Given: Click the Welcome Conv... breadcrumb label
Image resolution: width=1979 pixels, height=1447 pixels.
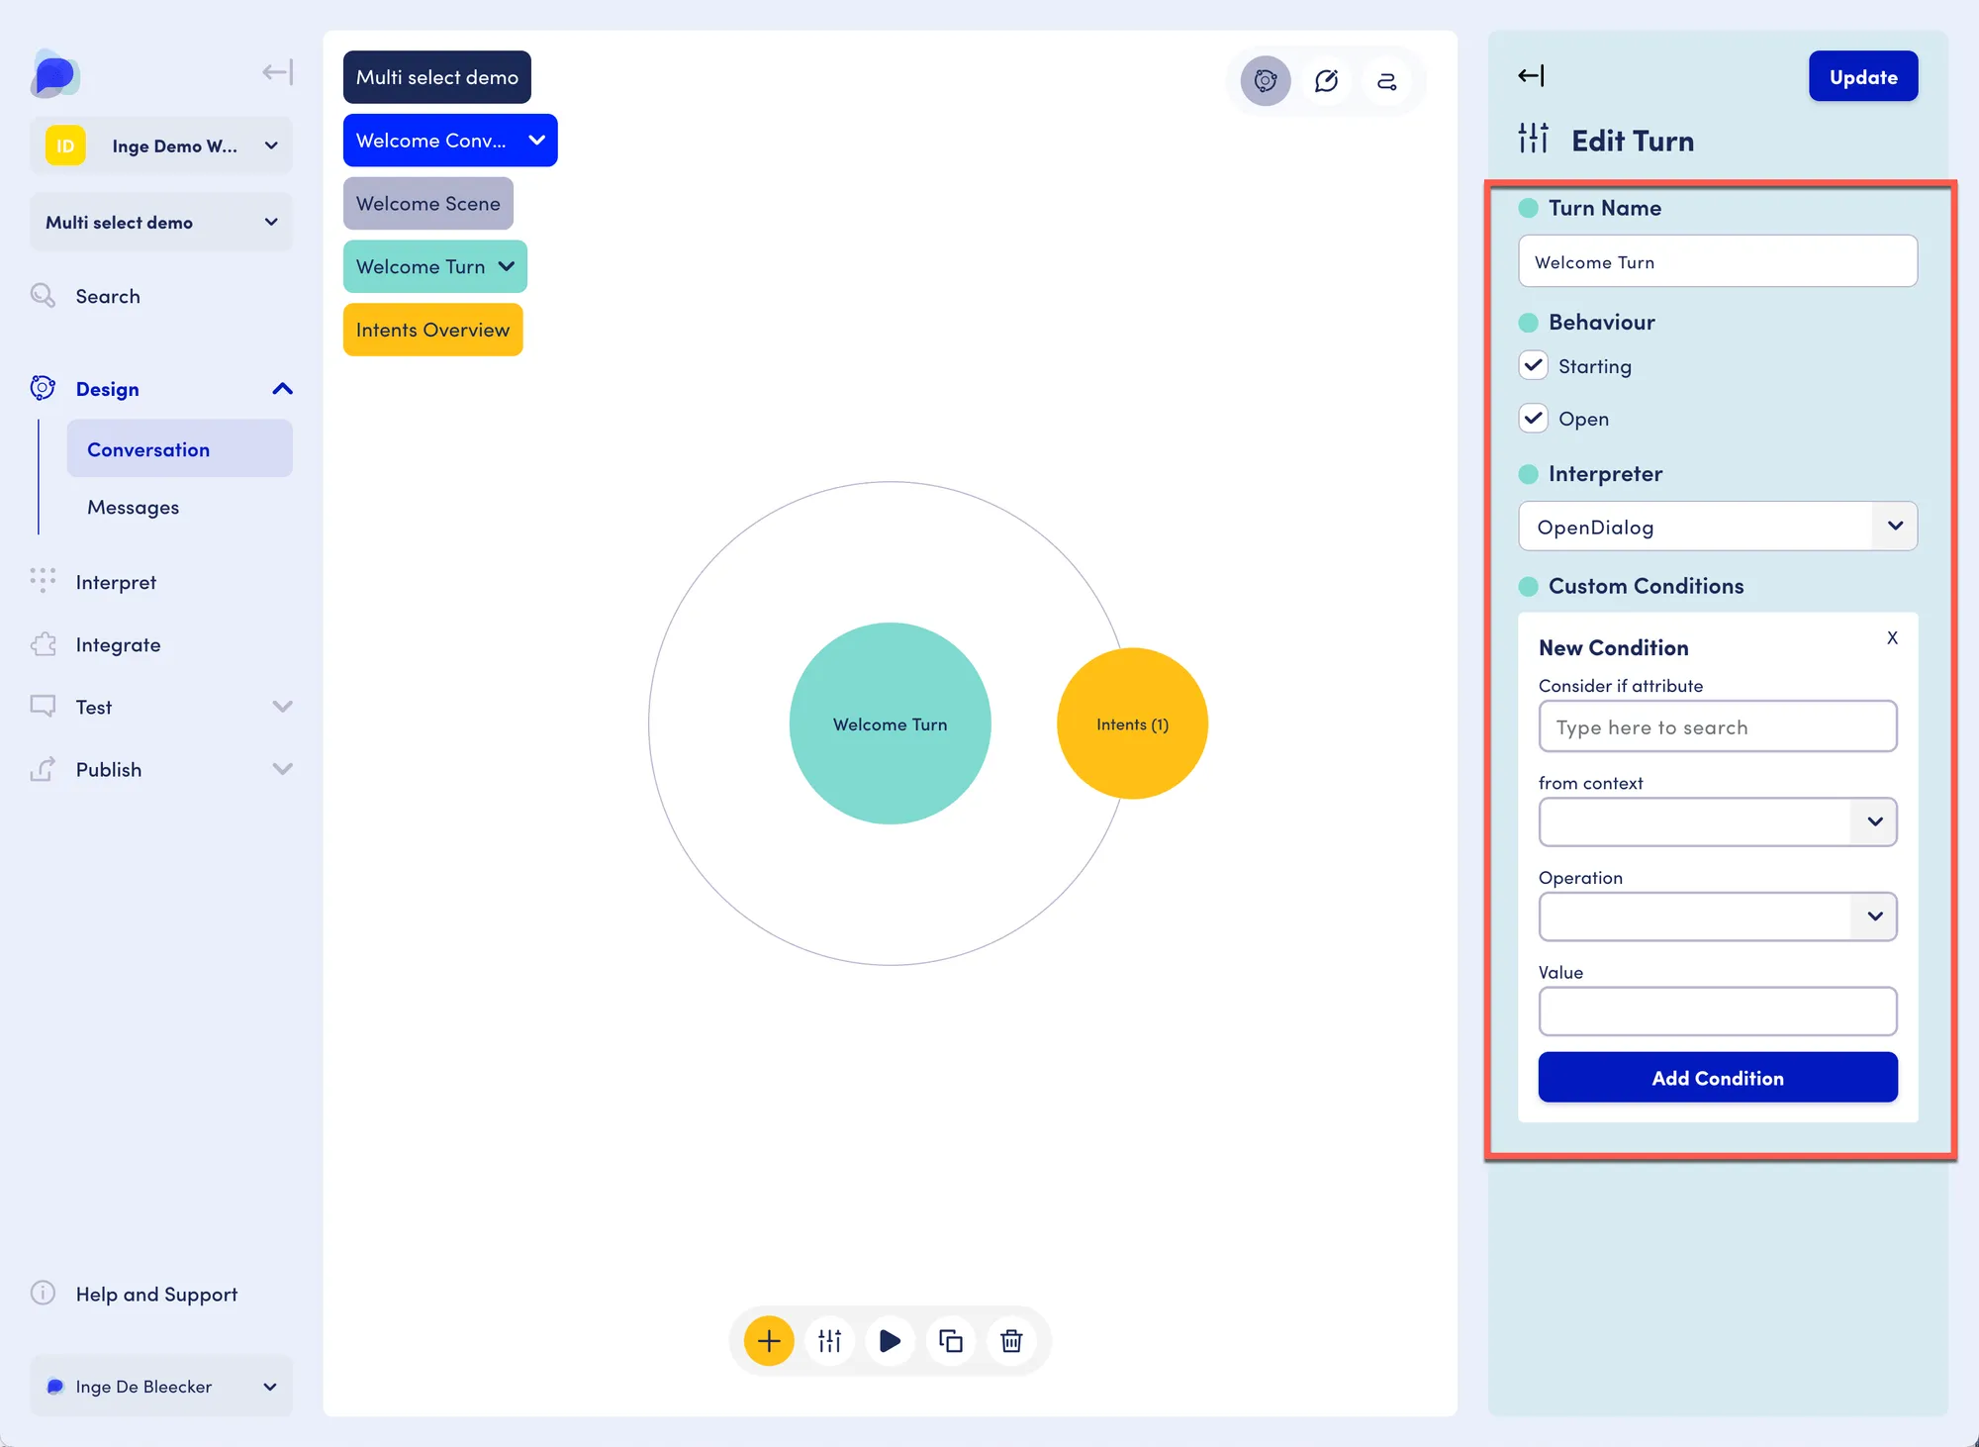Looking at the screenshot, I should [431, 140].
